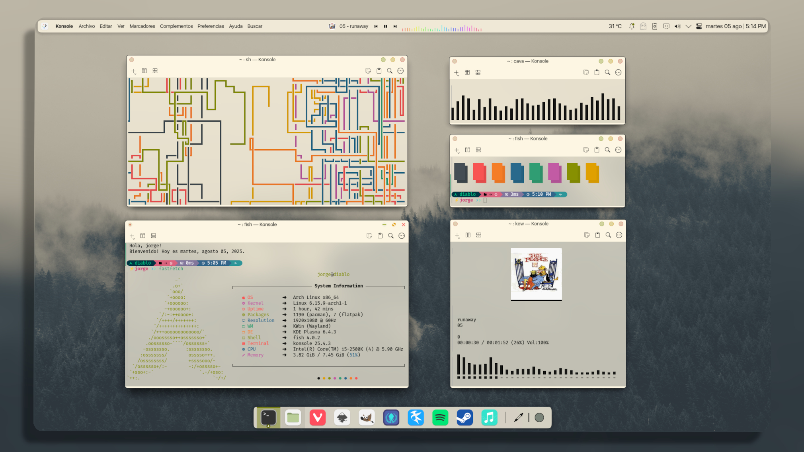This screenshot has width=804, height=452.
Task: Open new tab in the small fish window with color blocks
Action: click(457, 150)
